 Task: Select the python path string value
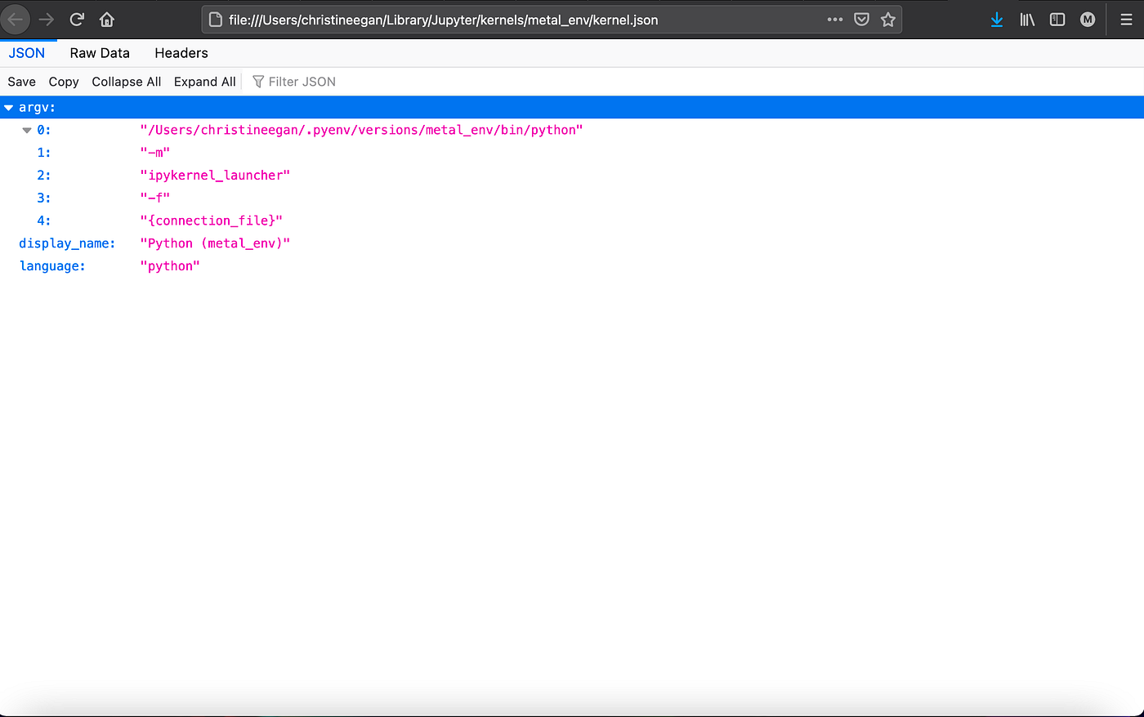pos(362,130)
